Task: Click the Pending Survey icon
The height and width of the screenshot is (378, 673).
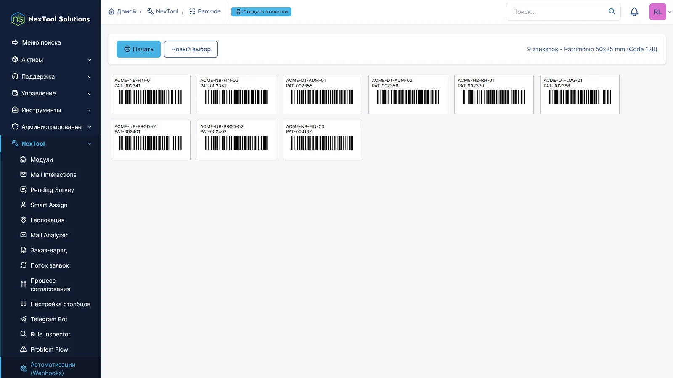Action: (x=24, y=190)
